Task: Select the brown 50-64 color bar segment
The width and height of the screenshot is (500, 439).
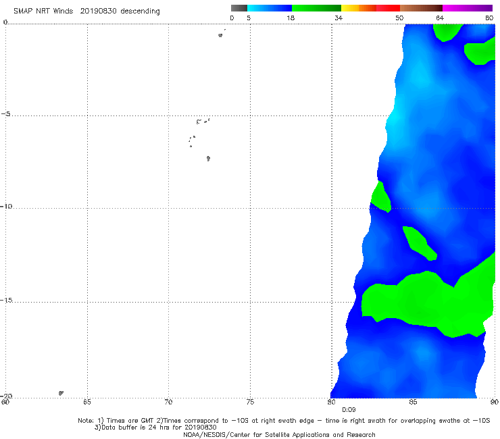Action: (x=421, y=8)
